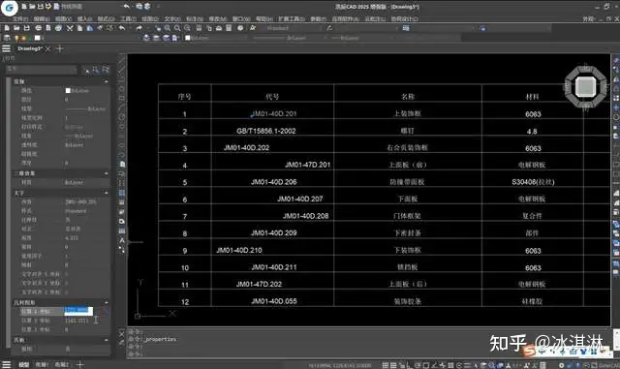Click the Undo arrow in standard toolbar
Viewport: 620px width, 369px height.
tap(122, 28)
